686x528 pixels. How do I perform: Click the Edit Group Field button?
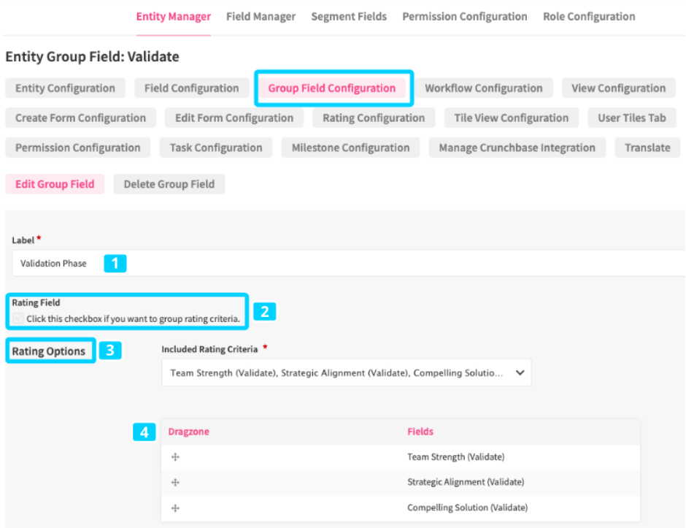pos(55,184)
